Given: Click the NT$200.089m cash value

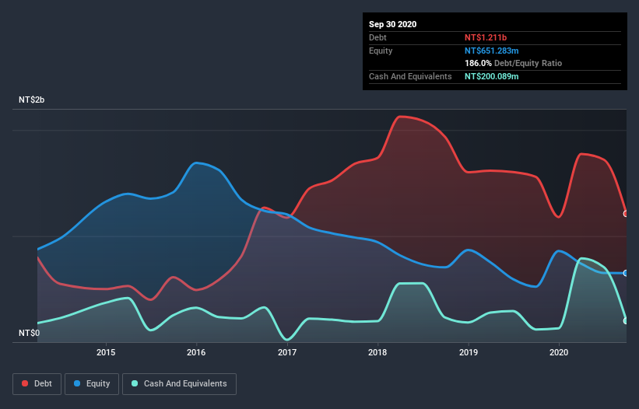Looking at the screenshot, I should tap(491, 76).
